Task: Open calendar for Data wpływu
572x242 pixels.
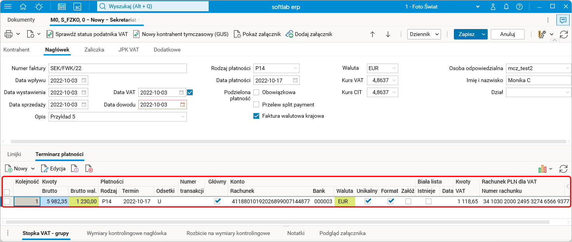Action: coord(84,81)
